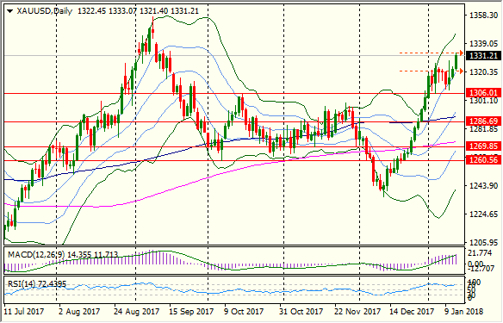
Task: Select the red 1269.85 price label
Action: pyautogui.click(x=483, y=146)
